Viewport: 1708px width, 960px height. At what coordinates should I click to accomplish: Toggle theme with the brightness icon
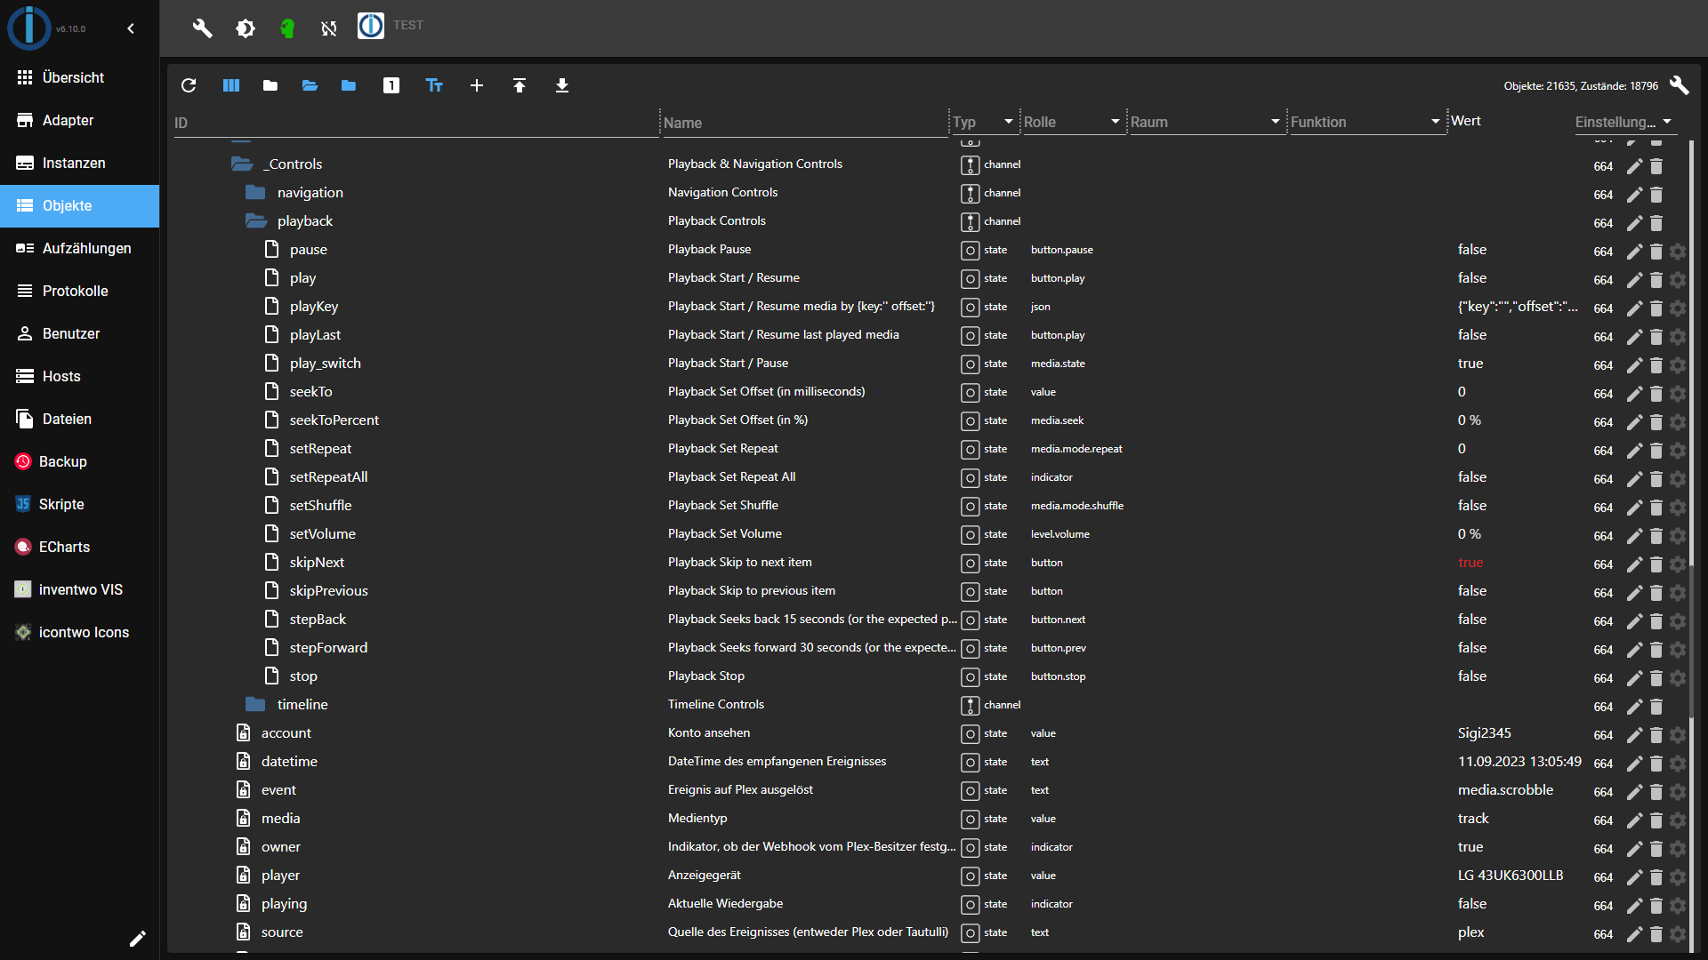pos(246,28)
